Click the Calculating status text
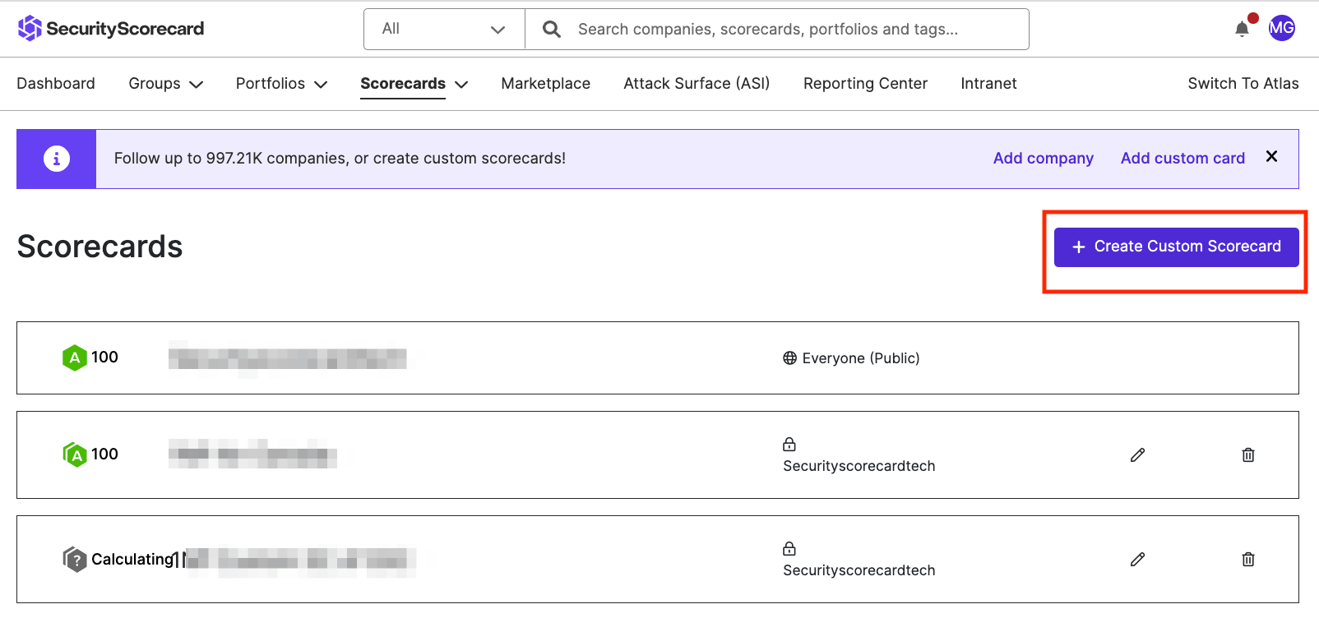Viewport: 1319px width, 618px height. [x=132, y=560]
